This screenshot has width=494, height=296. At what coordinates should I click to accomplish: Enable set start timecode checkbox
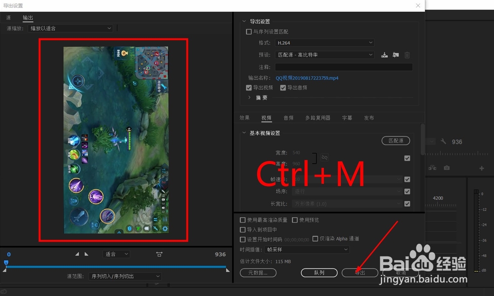243,239
